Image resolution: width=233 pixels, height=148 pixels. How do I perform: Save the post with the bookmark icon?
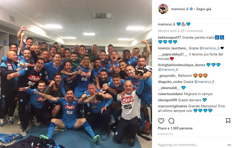click(x=228, y=121)
